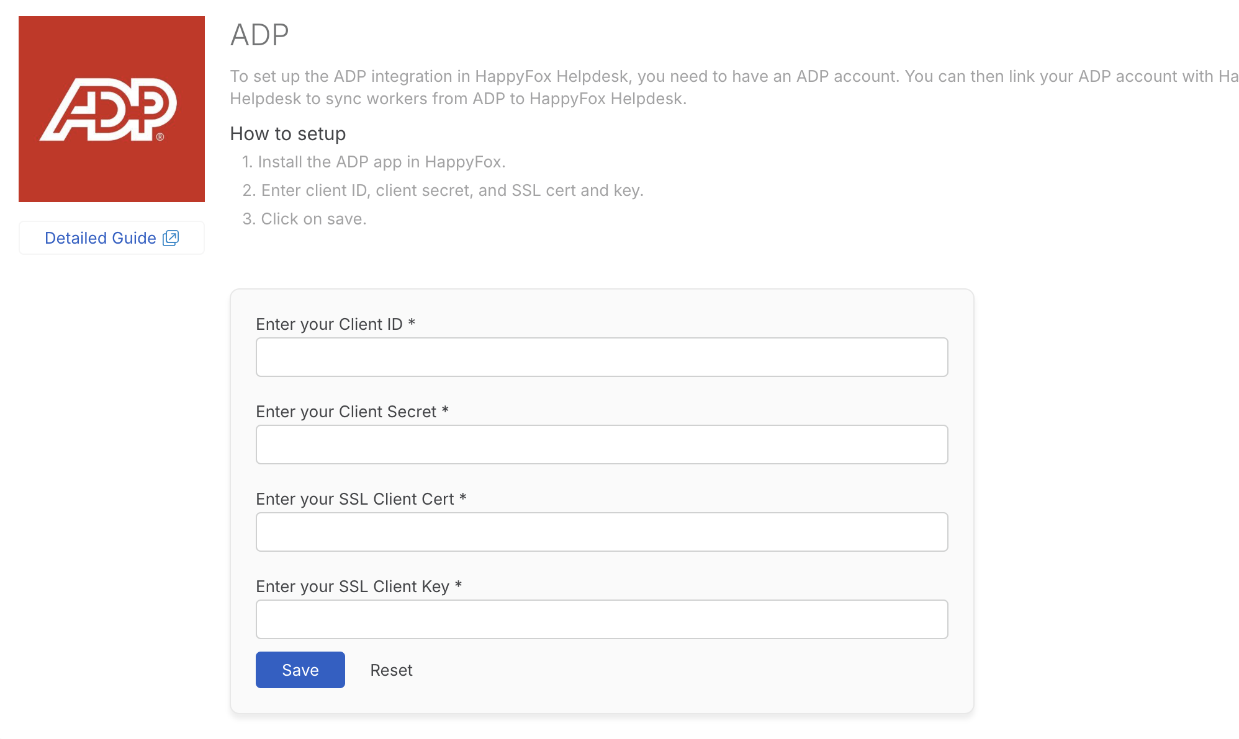Focus the SSL Client Key input field
The image size is (1239, 739).
(601, 619)
